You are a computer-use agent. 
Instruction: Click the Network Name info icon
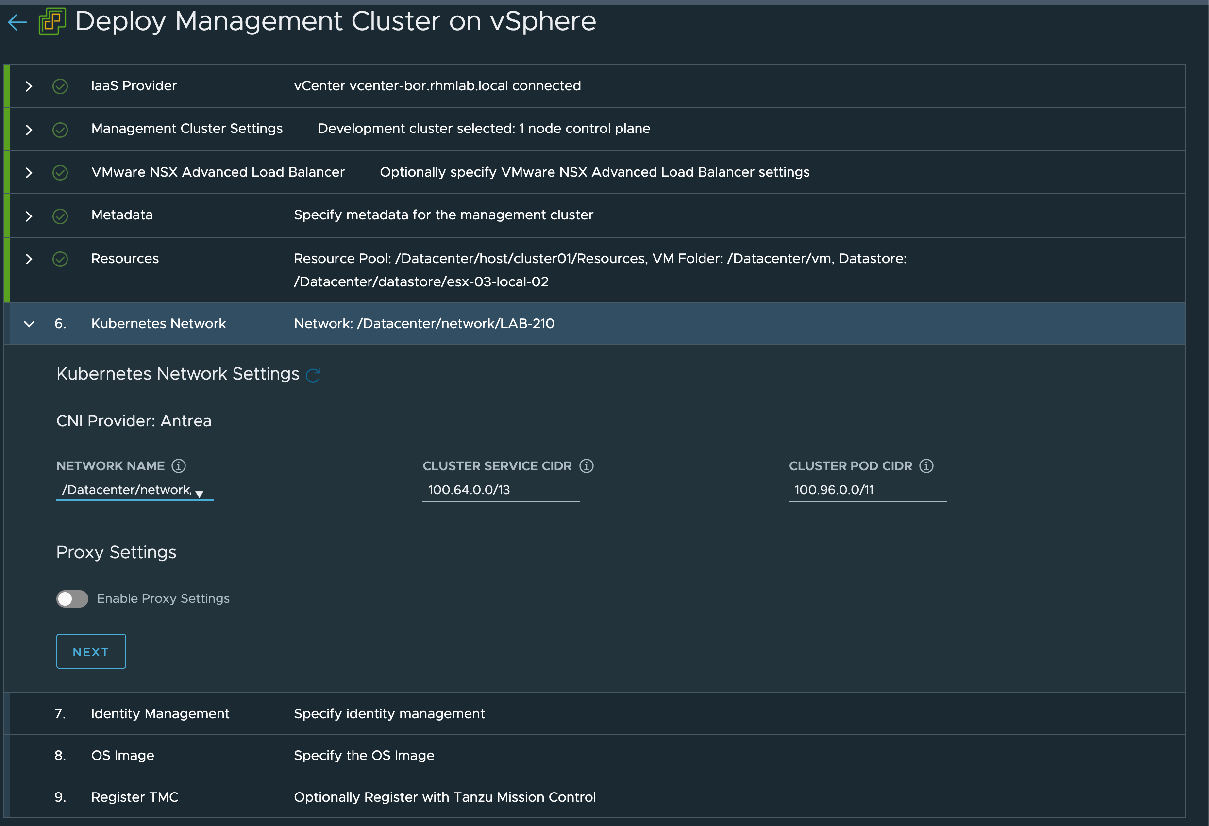pos(179,466)
